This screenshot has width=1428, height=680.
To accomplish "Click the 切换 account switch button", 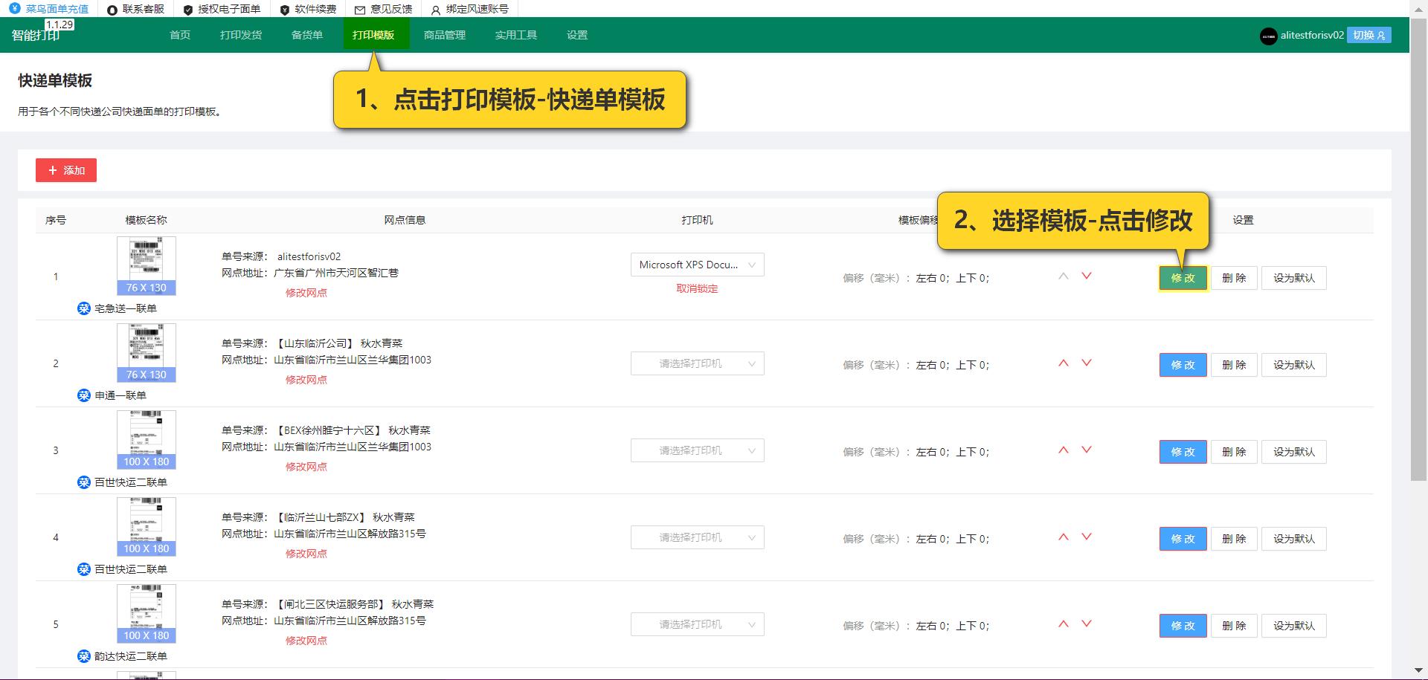I will click(1368, 35).
